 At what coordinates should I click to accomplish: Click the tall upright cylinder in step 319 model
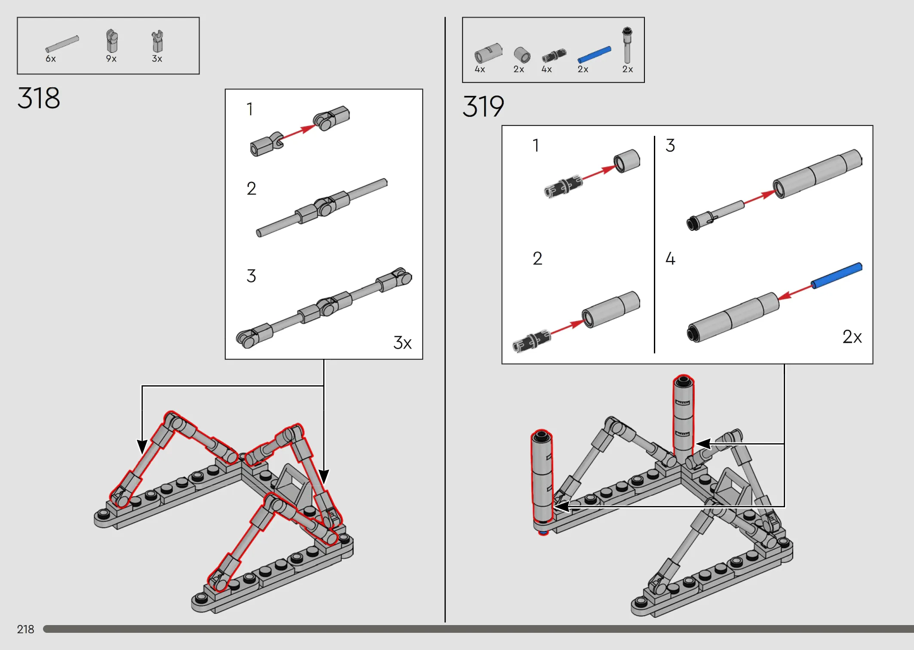(683, 419)
